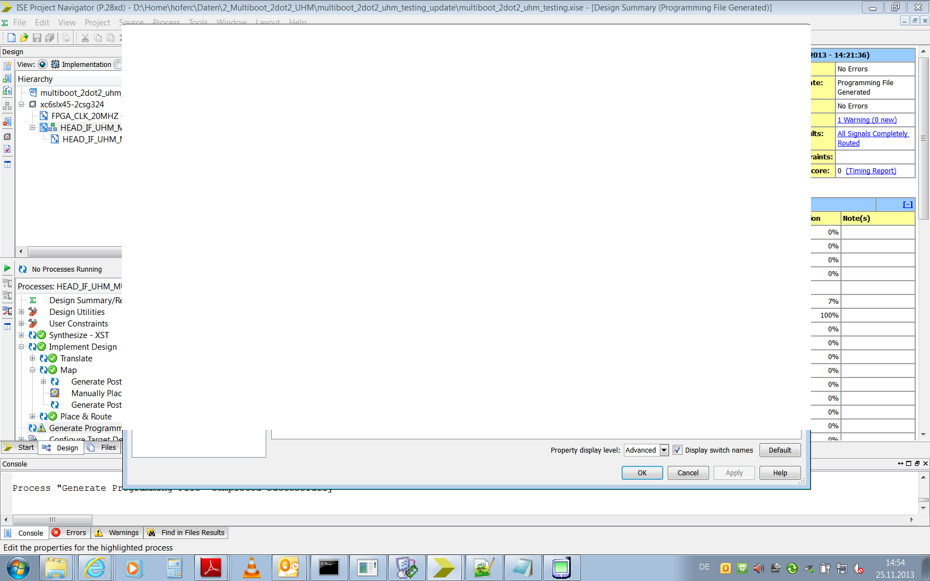Click the OK button in the dialog

[642, 473]
